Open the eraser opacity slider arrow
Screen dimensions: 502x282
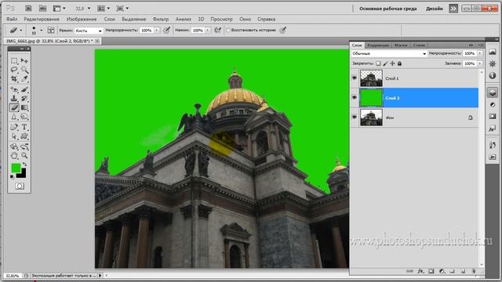[x=157, y=30]
